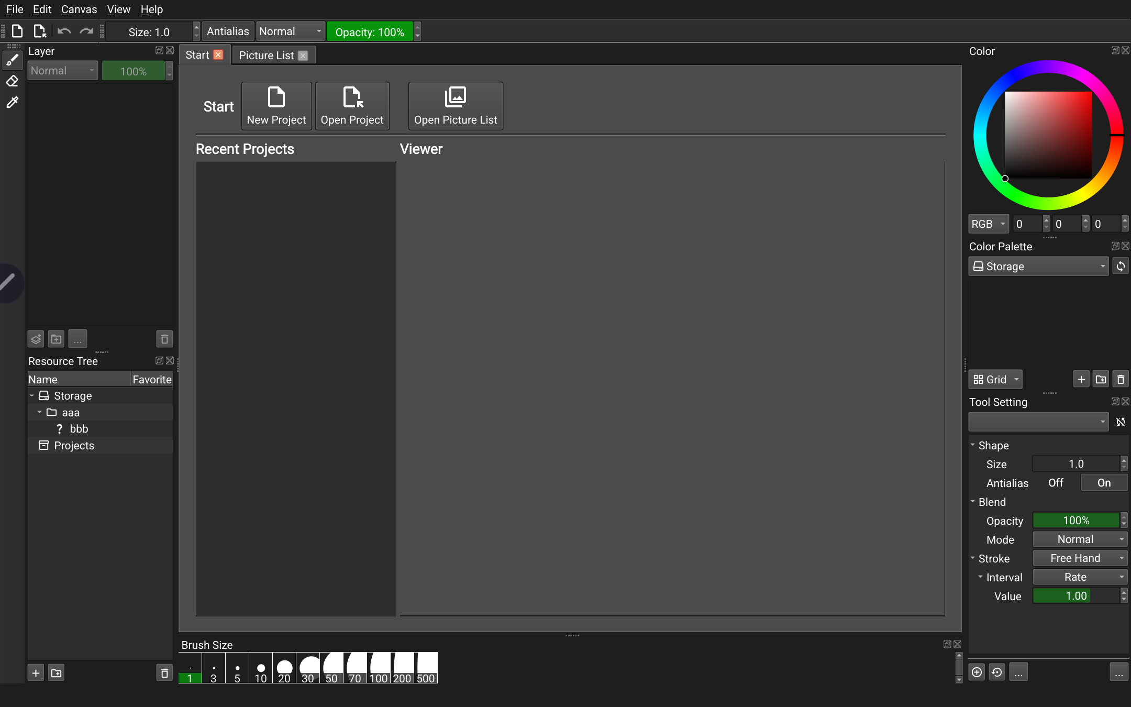This screenshot has width=1131, height=707.
Task: Switch to the Picture List tab
Action: tap(266, 54)
